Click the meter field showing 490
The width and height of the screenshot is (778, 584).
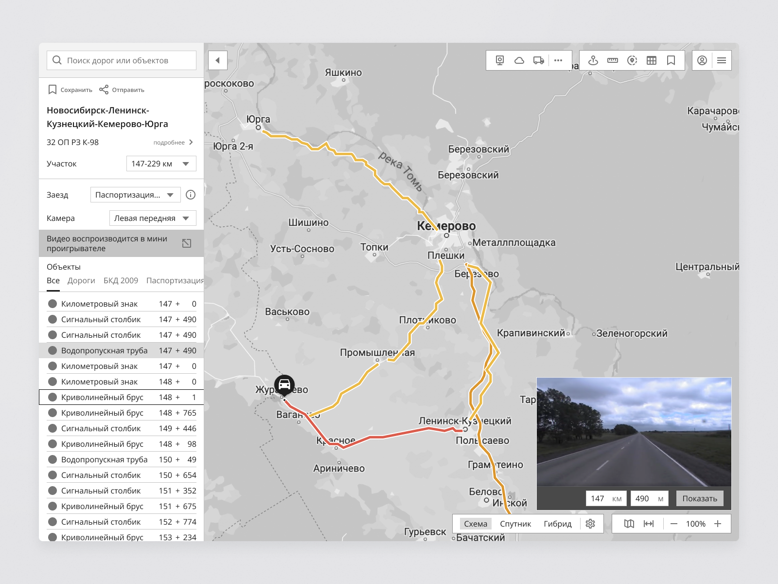click(x=649, y=498)
